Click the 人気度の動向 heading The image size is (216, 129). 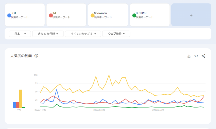tap(21, 56)
